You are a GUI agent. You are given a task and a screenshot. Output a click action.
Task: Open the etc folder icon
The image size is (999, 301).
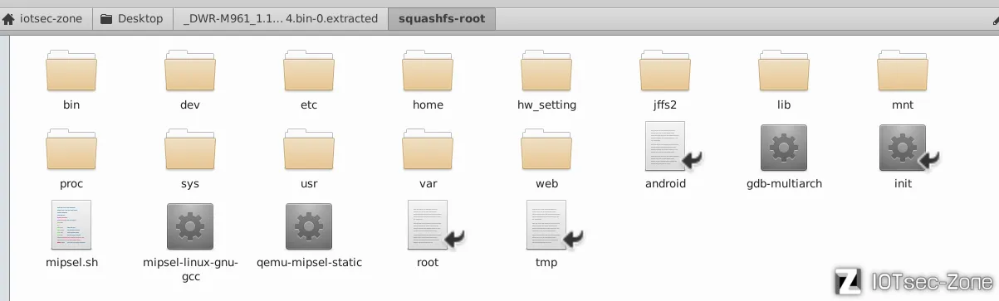[x=309, y=70]
